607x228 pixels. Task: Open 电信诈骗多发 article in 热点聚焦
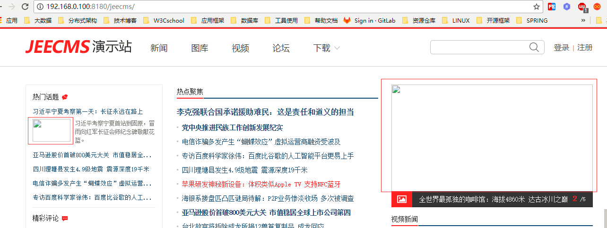click(x=261, y=142)
